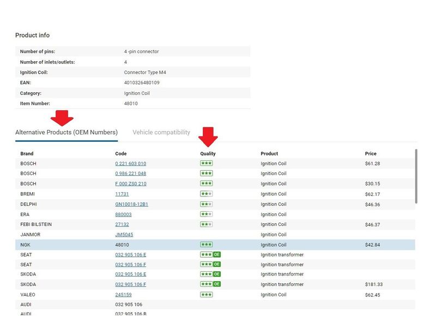
Task: Click three-star quality badge in NGK row
Action: coord(207,245)
